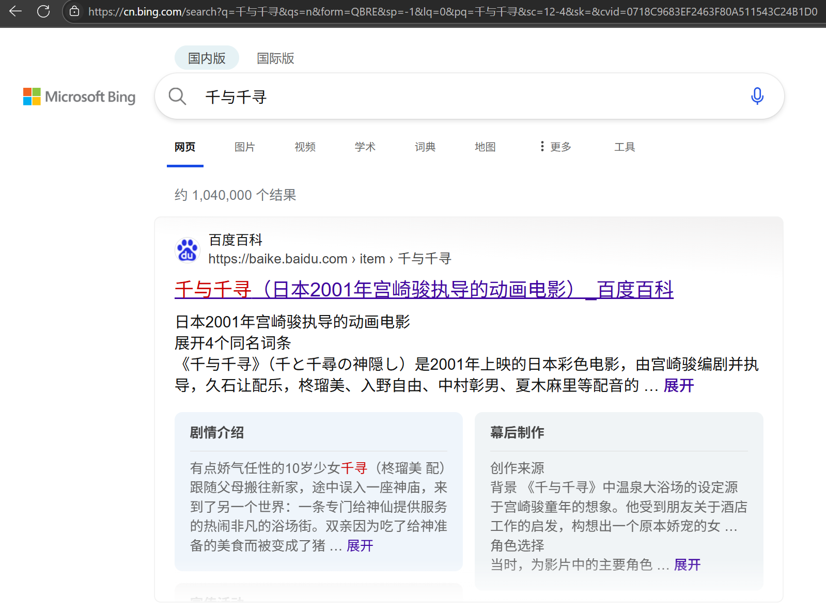Open the 工具 options

click(625, 147)
